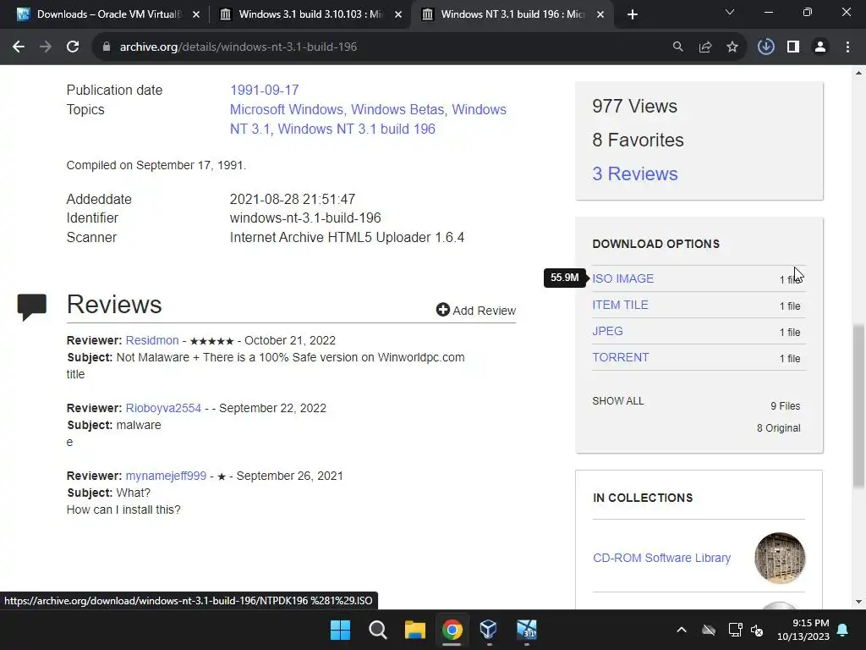Open the network tray icon
This screenshot has height=650, width=866.
tap(735, 630)
